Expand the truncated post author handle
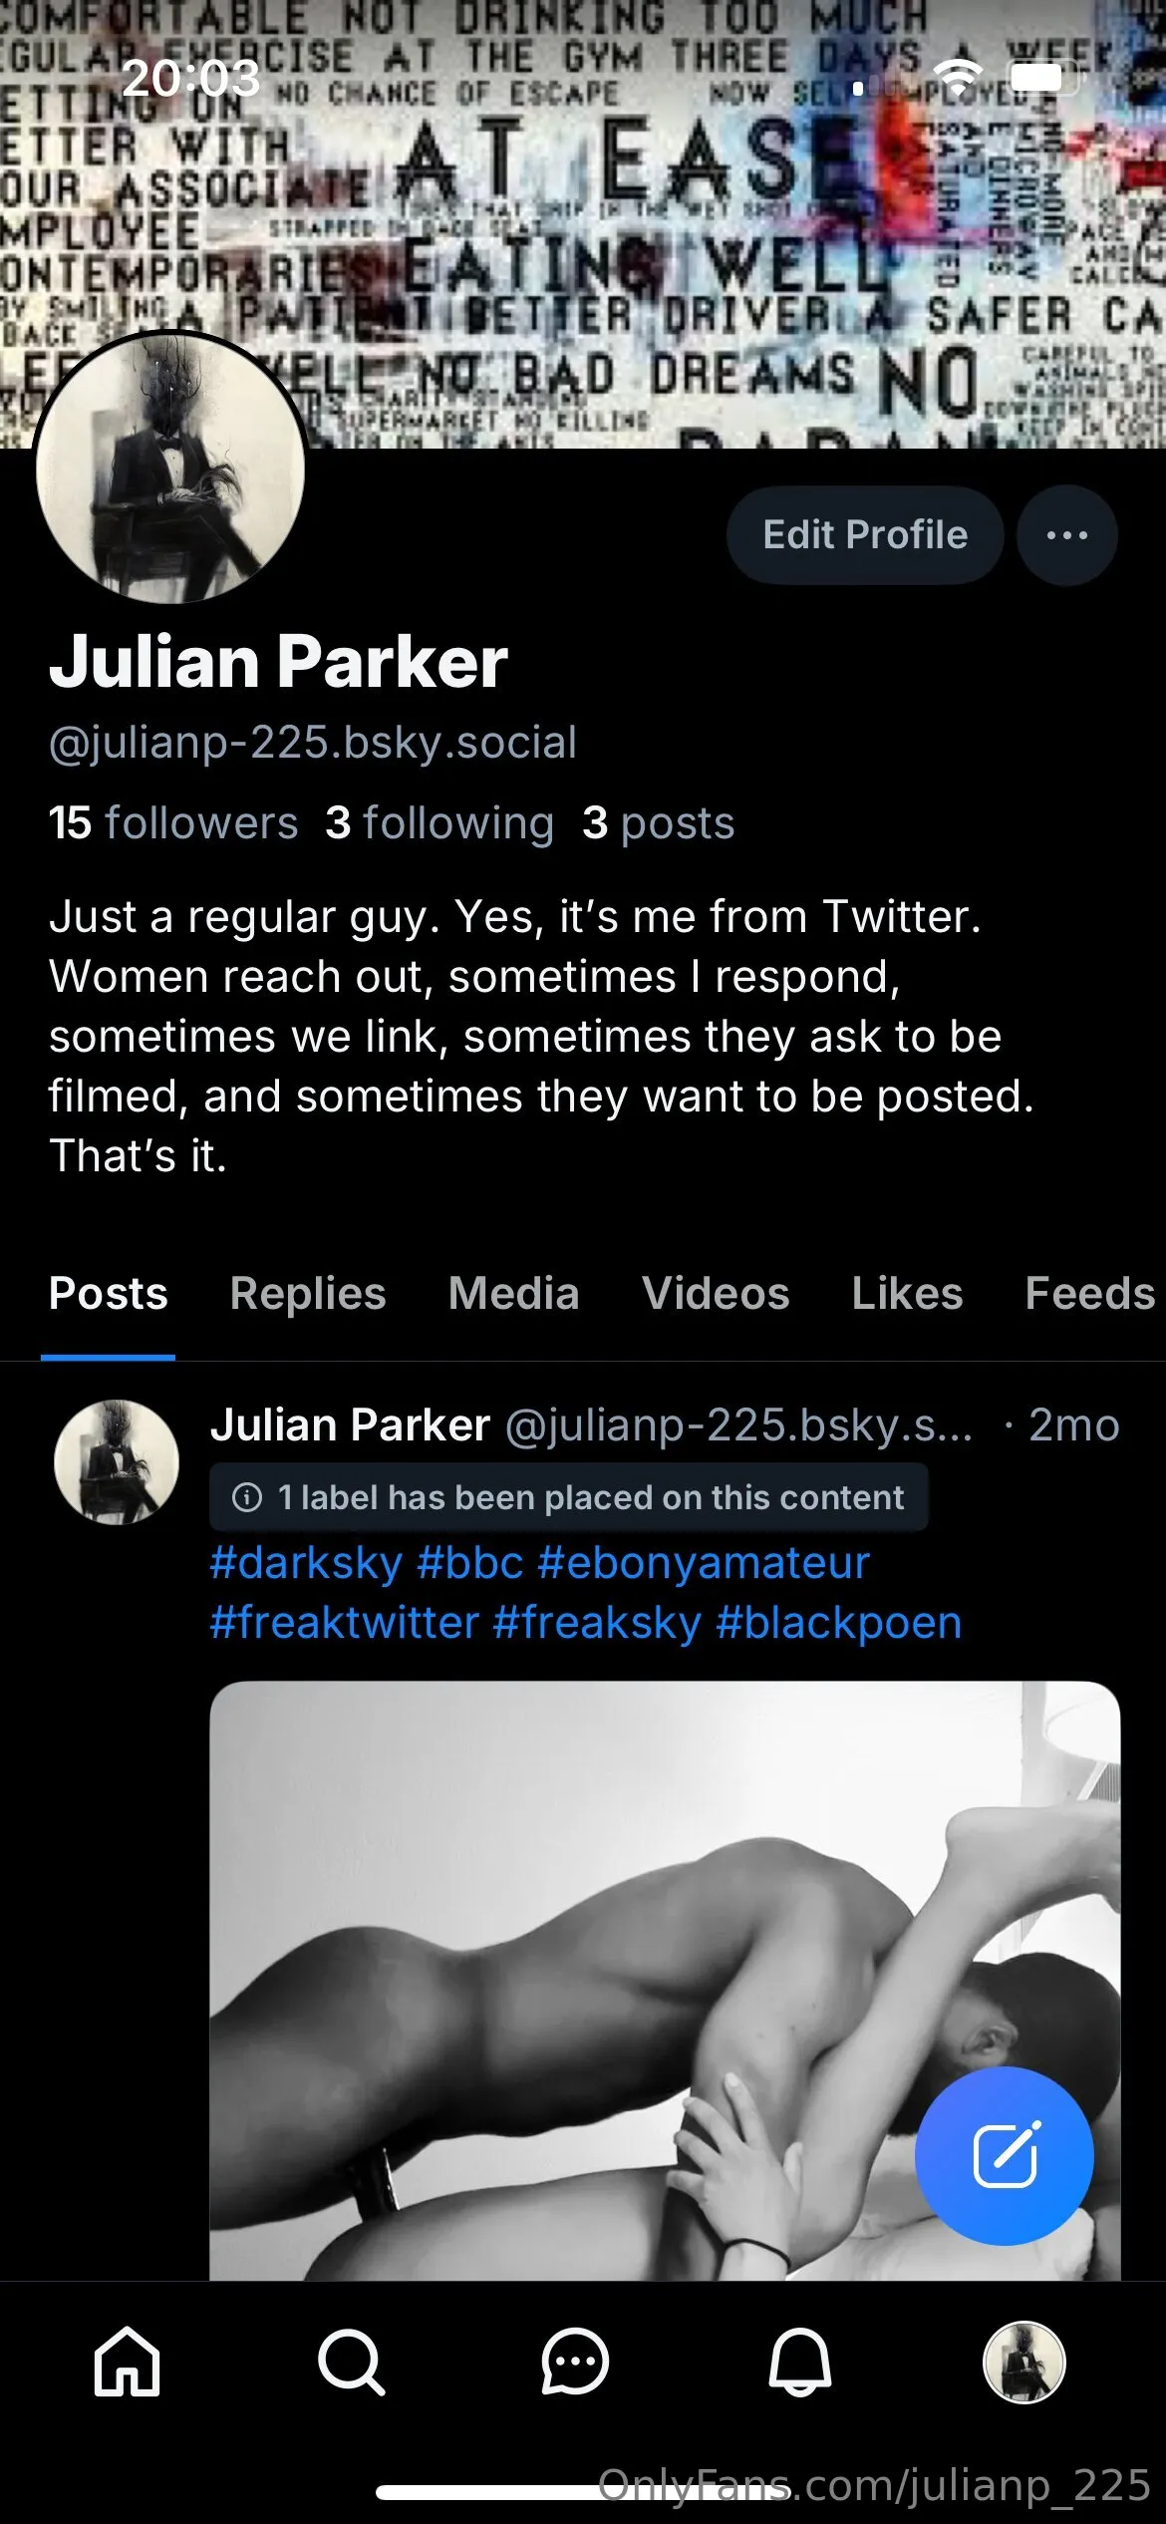1166x2524 pixels. coord(742,1425)
